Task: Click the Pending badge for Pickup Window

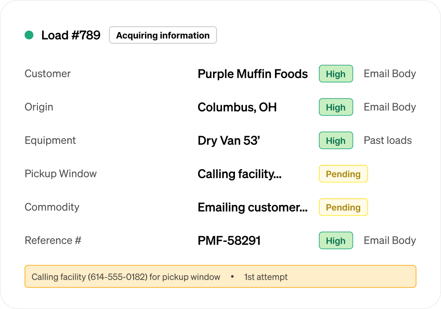Action: (343, 174)
